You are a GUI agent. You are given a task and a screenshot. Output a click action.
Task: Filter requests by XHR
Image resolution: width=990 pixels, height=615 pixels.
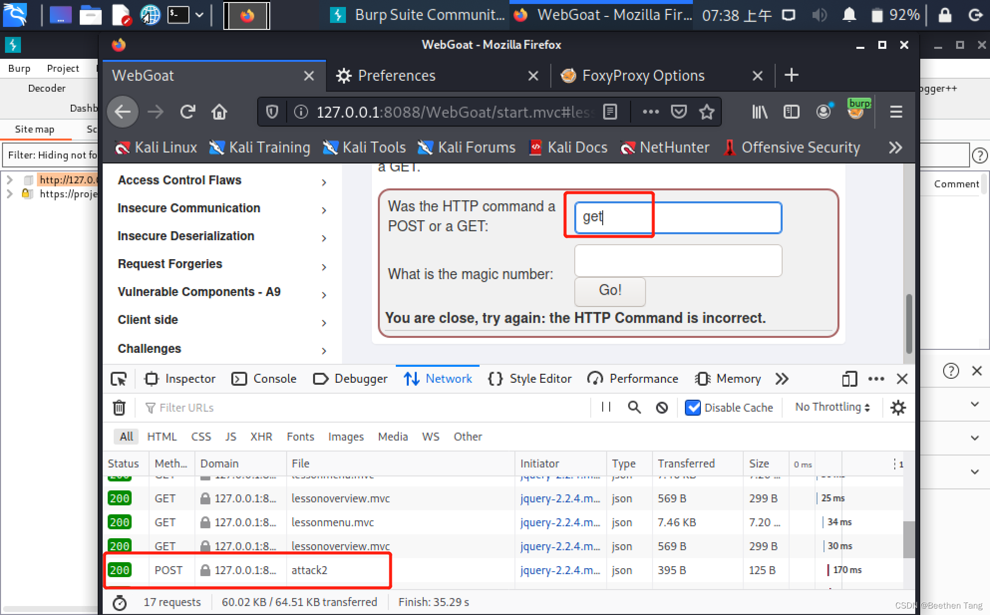click(261, 437)
